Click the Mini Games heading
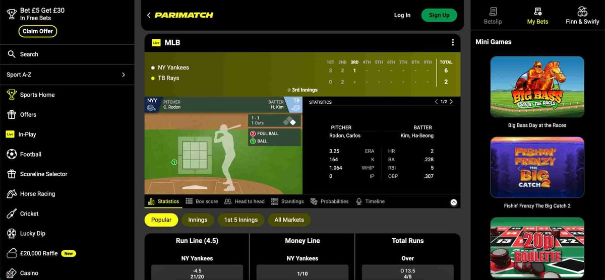The height and width of the screenshot is (280, 605). pos(494,42)
